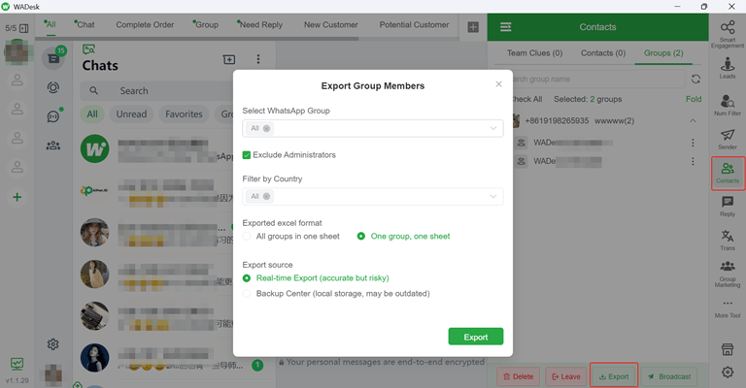
Task: Open the three-dot menu in Chats header
Action: pos(257,59)
